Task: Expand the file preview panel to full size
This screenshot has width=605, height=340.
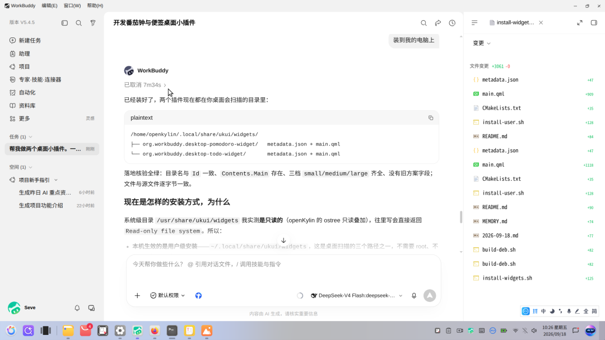Action: (580, 23)
